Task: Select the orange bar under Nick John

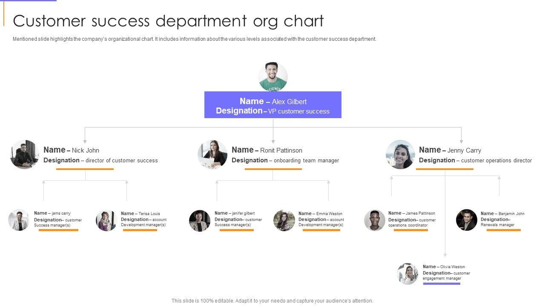Action: click(85, 169)
